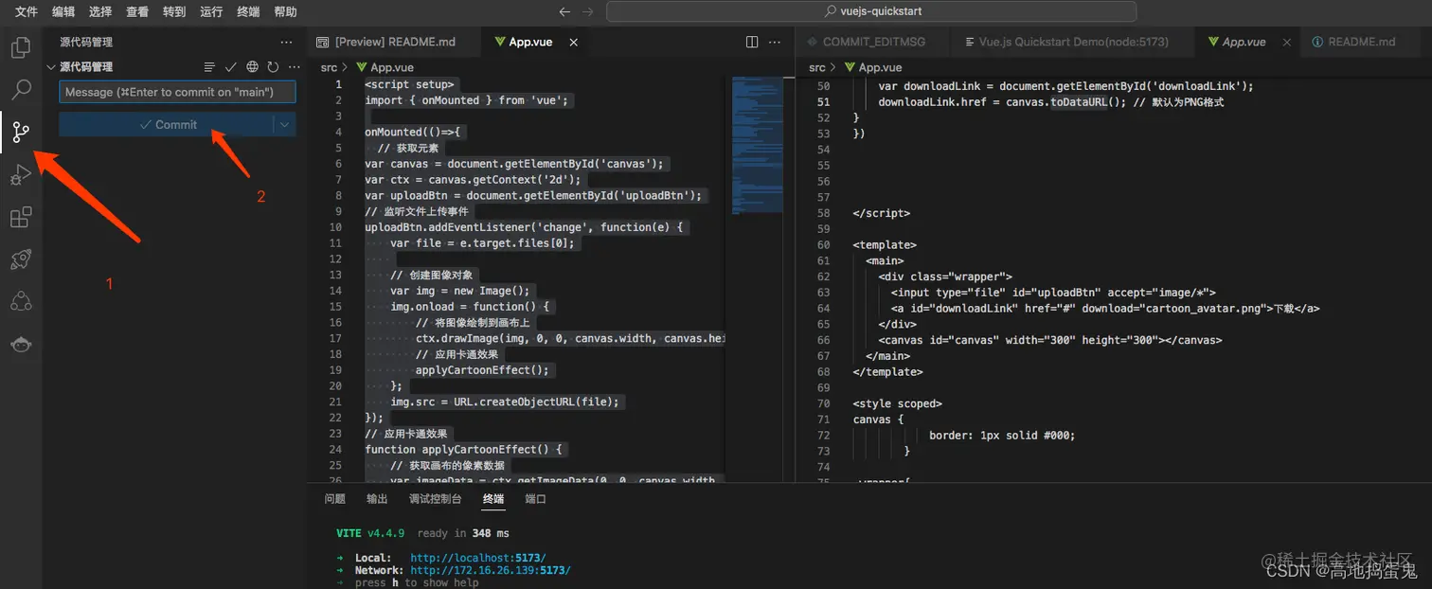Click the vuejs-quickstart command center search
This screenshot has width=1432, height=589.
click(x=871, y=11)
